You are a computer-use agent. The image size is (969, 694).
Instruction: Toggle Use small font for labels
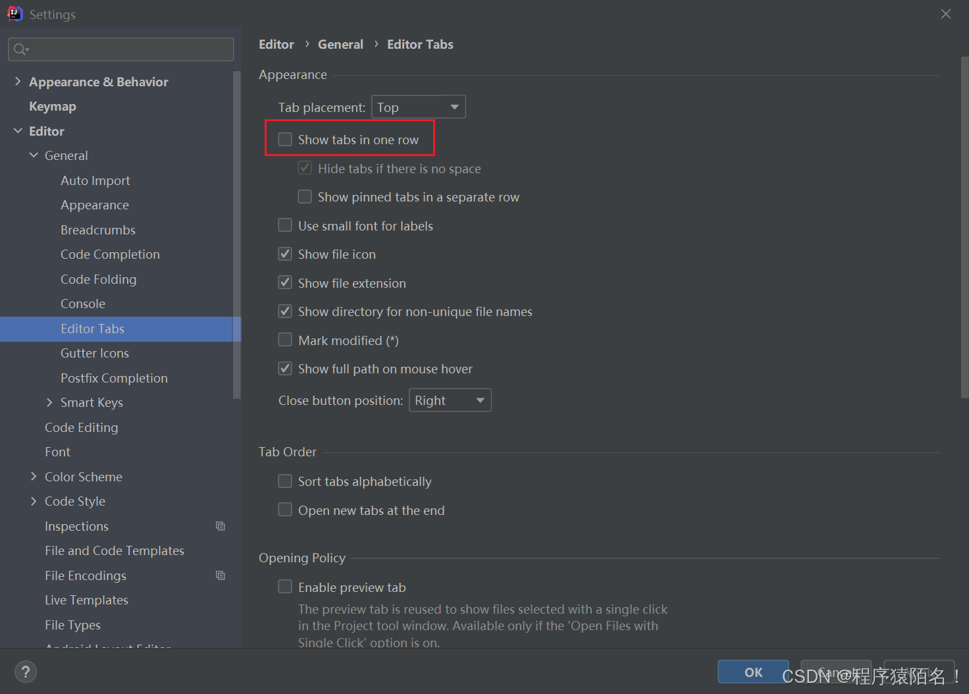pos(285,225)
